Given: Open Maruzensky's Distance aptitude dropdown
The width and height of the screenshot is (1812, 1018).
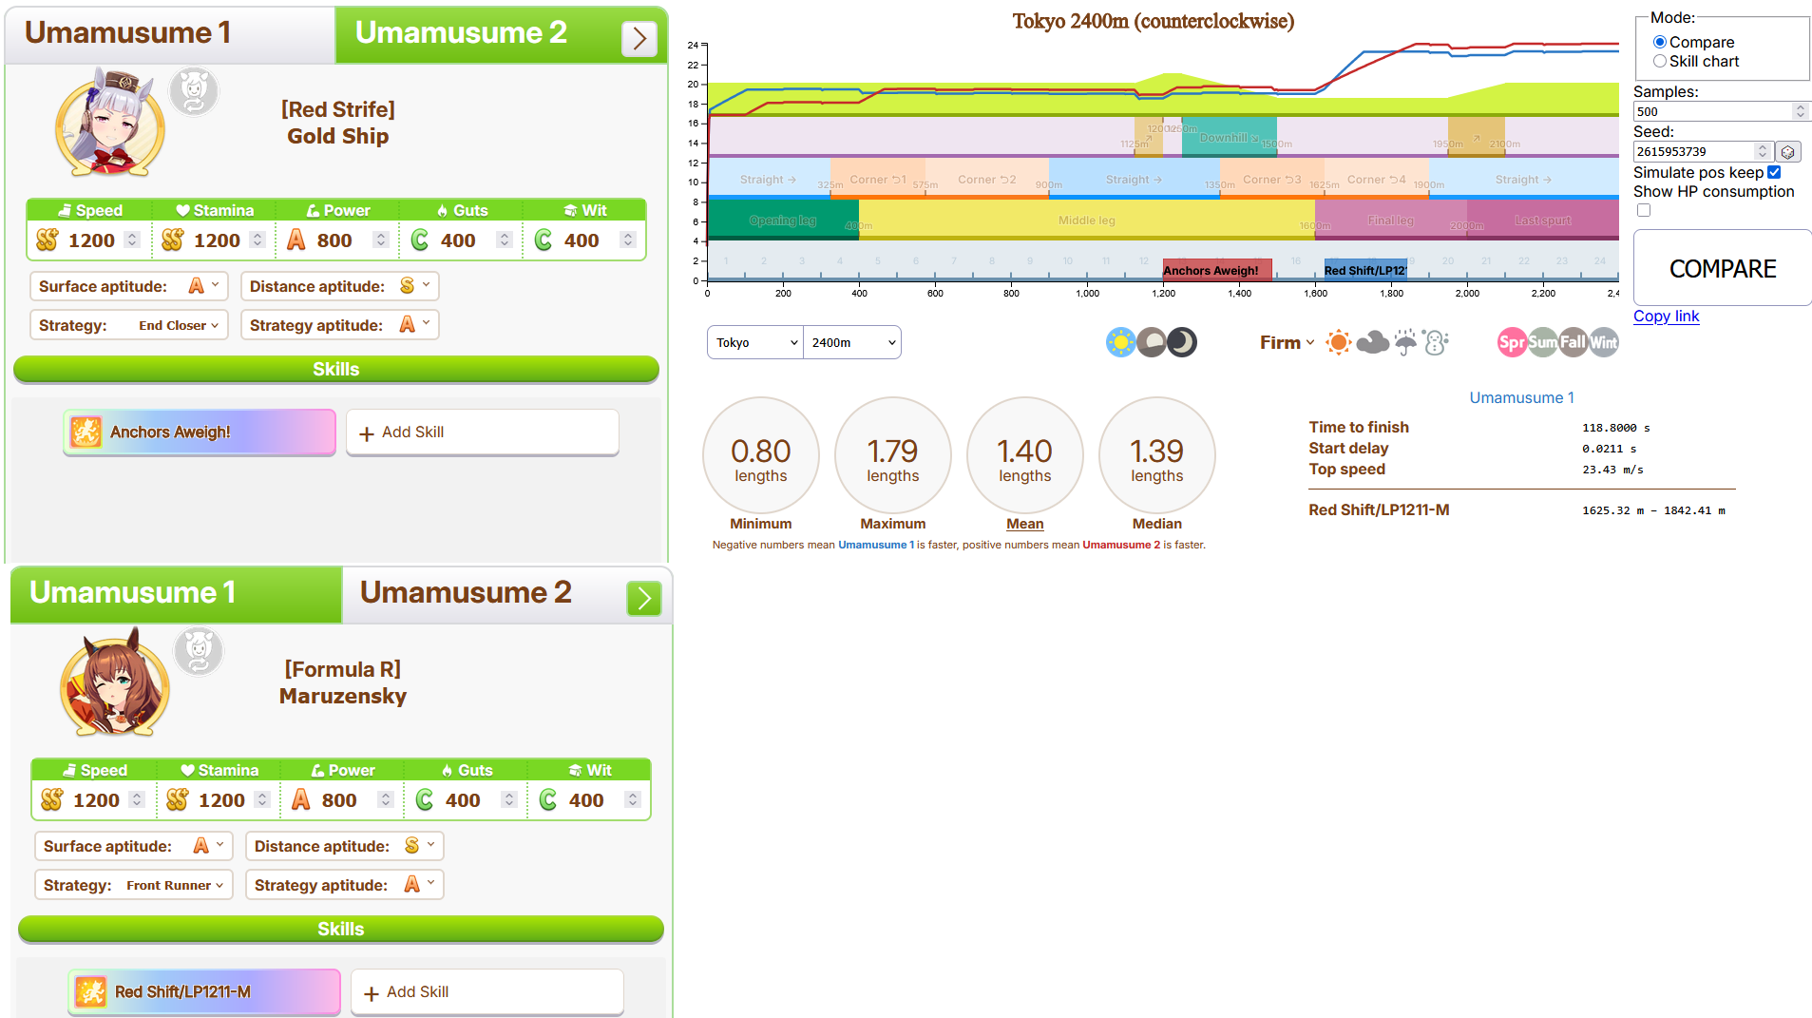Looking at the screenshot, I should coord(345,846).
